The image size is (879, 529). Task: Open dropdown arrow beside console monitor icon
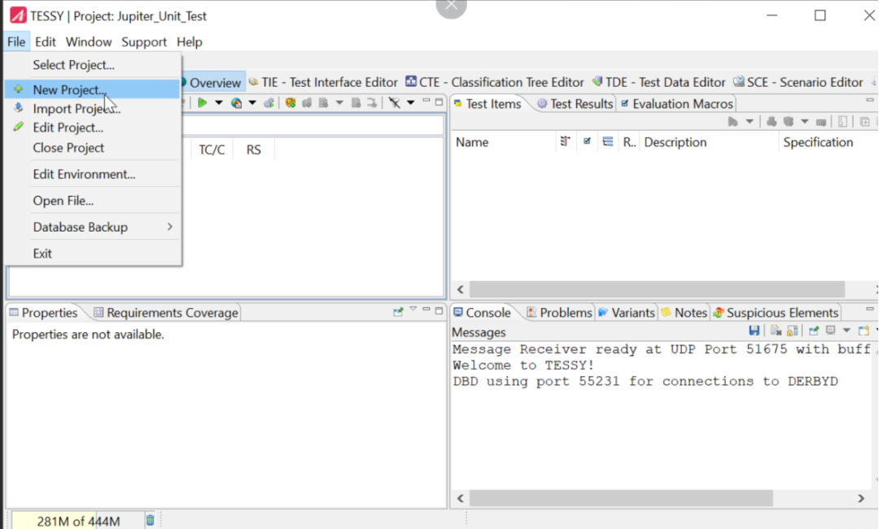pyautogui.click(x=846, y=331)
